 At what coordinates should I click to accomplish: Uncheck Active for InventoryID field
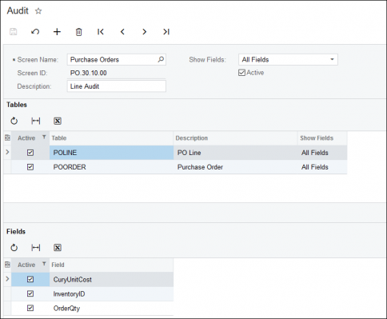[30, 293]
